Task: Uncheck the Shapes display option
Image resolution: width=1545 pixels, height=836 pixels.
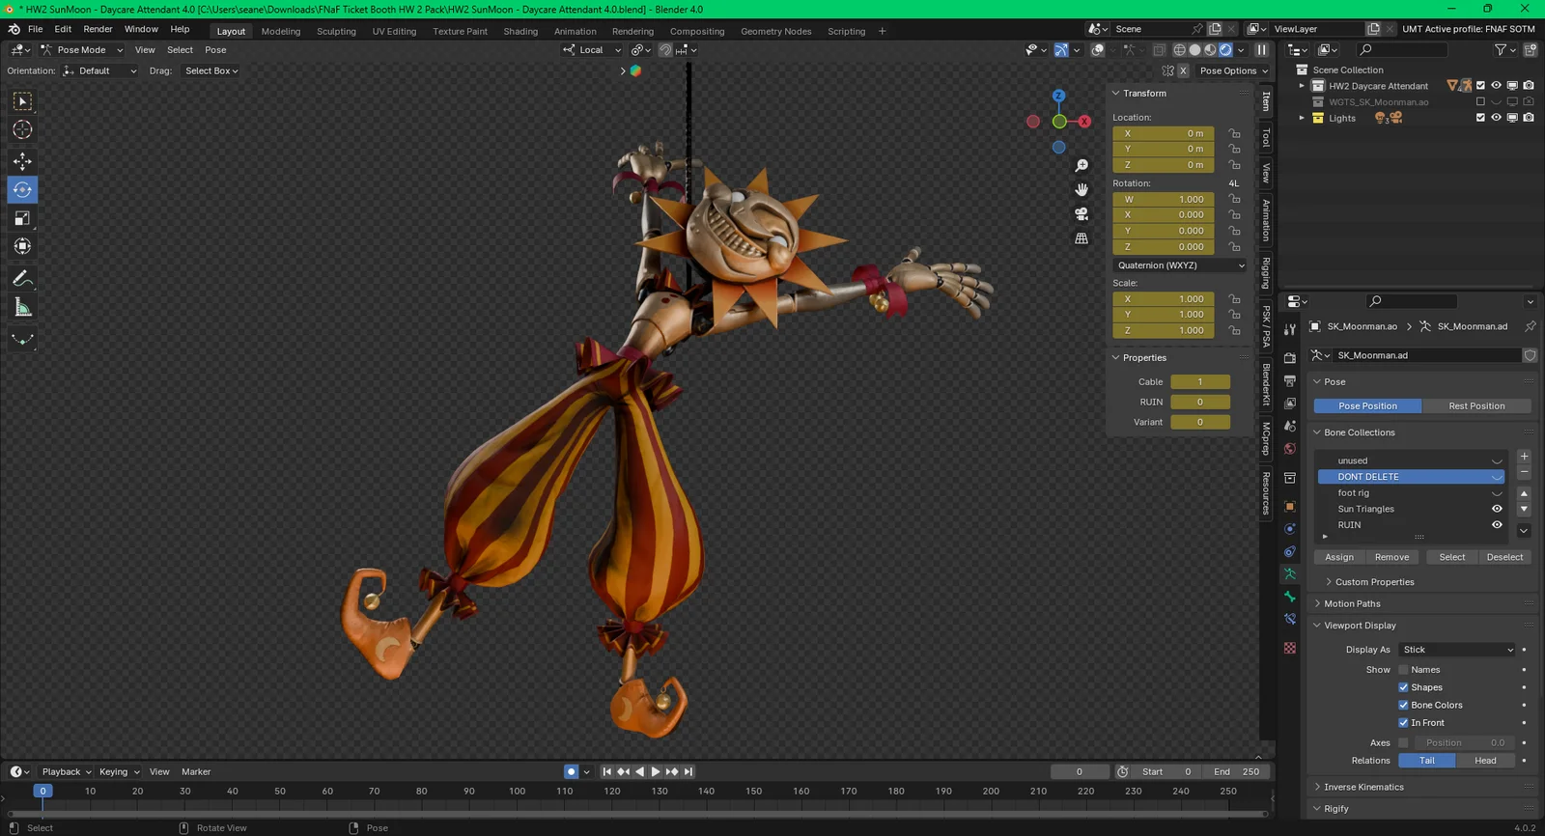Action: pos(1403,687)
